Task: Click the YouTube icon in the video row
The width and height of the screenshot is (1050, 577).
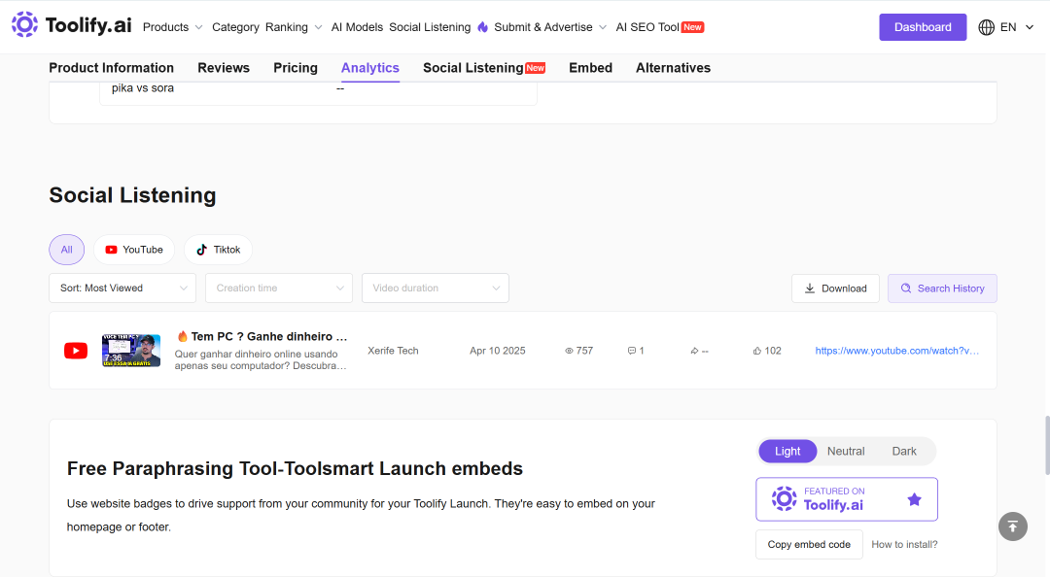Action: point(76,351)
